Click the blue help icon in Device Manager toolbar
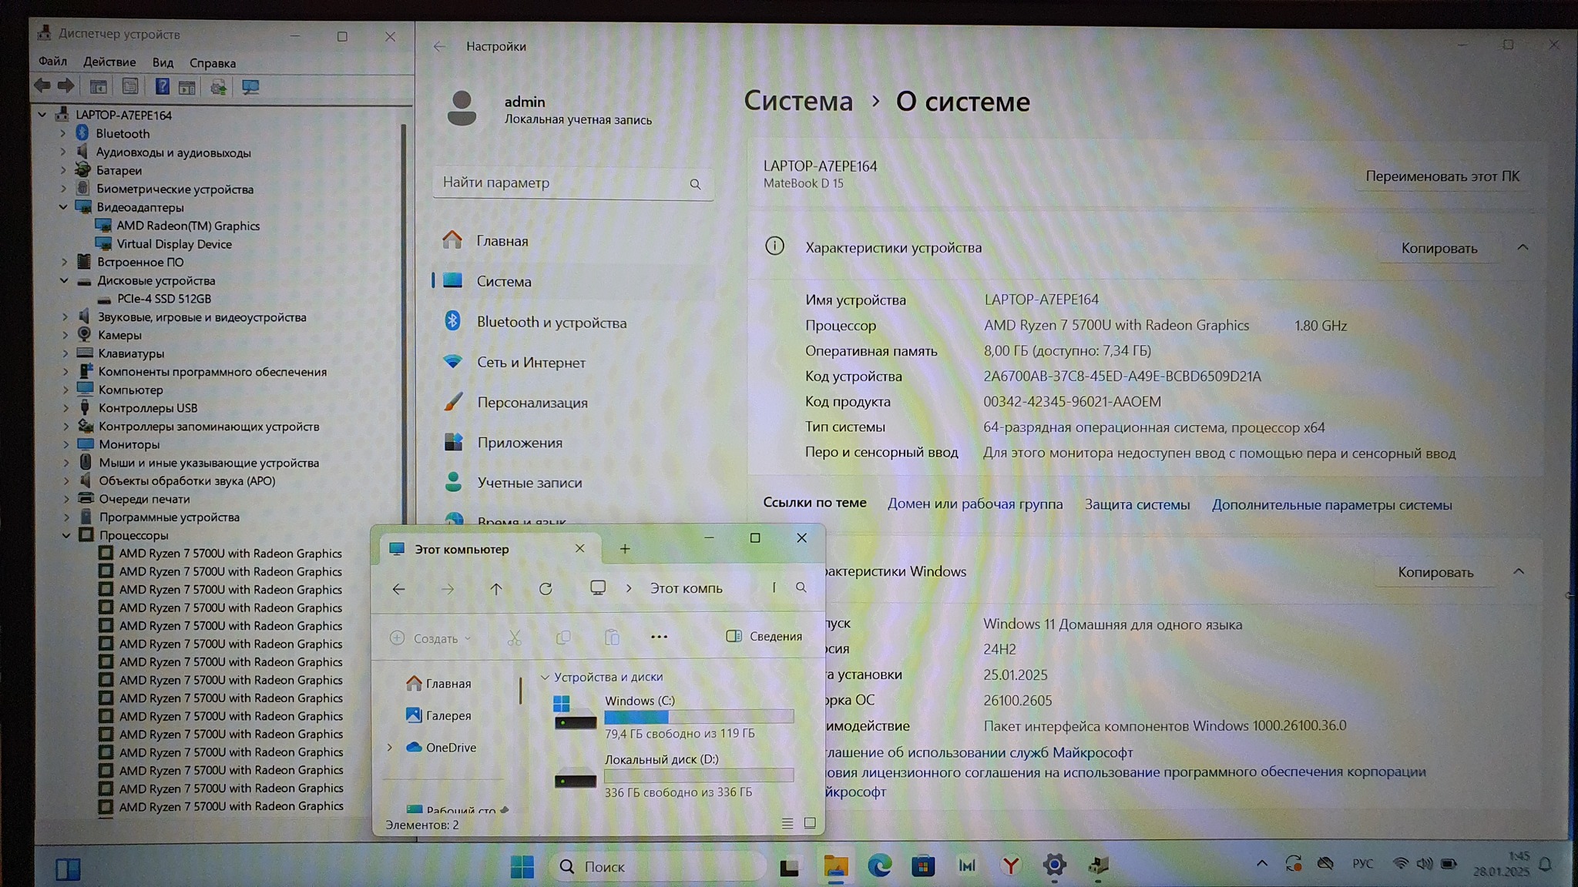The width and height of the screenshot is (1578, 887). pos(162,87)
